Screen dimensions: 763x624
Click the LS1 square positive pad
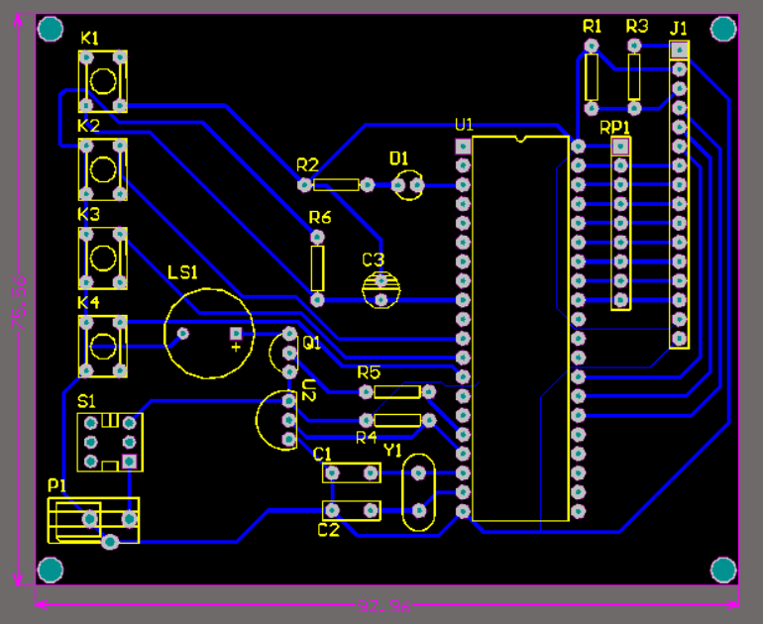(236, 334)
